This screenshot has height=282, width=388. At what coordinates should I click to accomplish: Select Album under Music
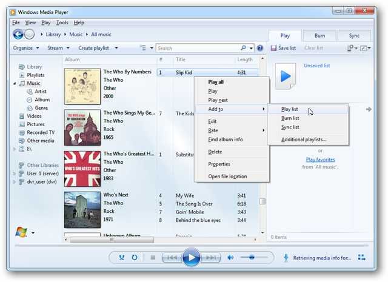42,99
